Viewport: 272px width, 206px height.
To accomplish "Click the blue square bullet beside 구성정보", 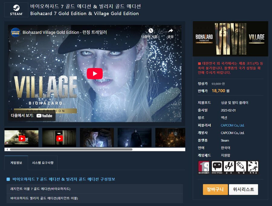I will coord(8,179).
